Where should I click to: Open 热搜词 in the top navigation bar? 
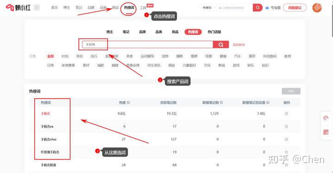pos(129,8)
